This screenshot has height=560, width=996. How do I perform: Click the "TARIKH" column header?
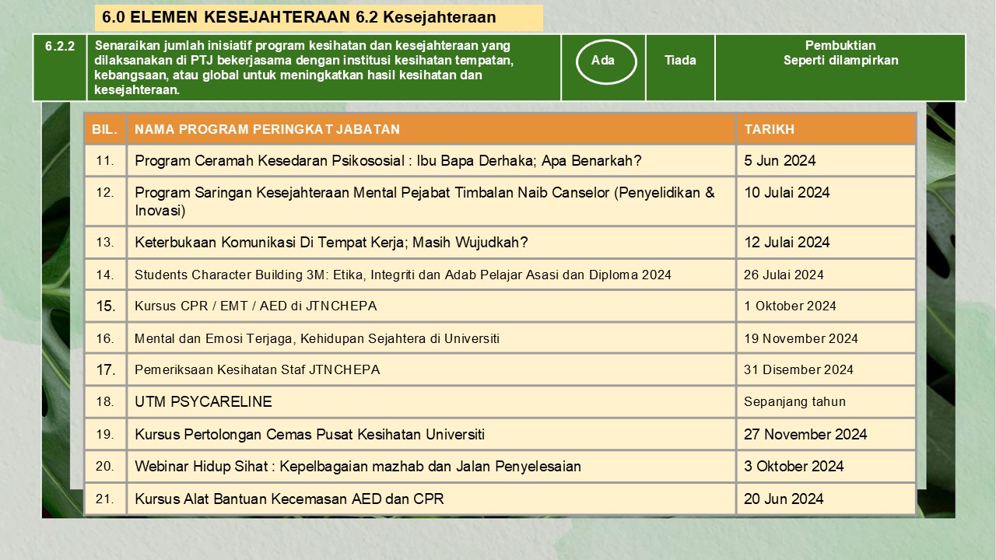point(769,130)
